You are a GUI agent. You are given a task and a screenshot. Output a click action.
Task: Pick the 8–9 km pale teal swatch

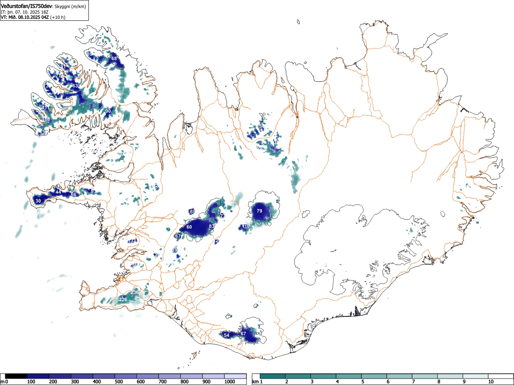coord(450,376)
